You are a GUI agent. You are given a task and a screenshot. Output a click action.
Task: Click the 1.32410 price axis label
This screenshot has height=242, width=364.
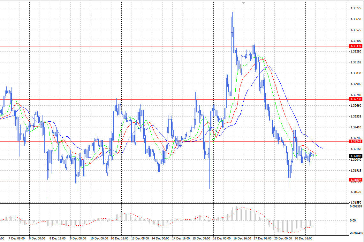point(356,127)
